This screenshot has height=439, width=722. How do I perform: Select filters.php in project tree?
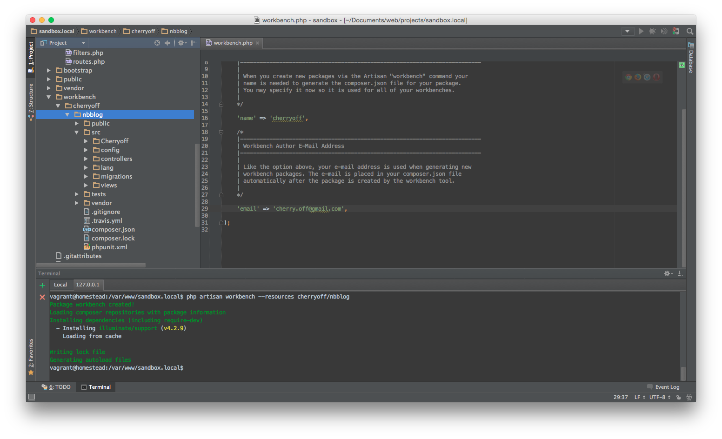coord(84,53)
